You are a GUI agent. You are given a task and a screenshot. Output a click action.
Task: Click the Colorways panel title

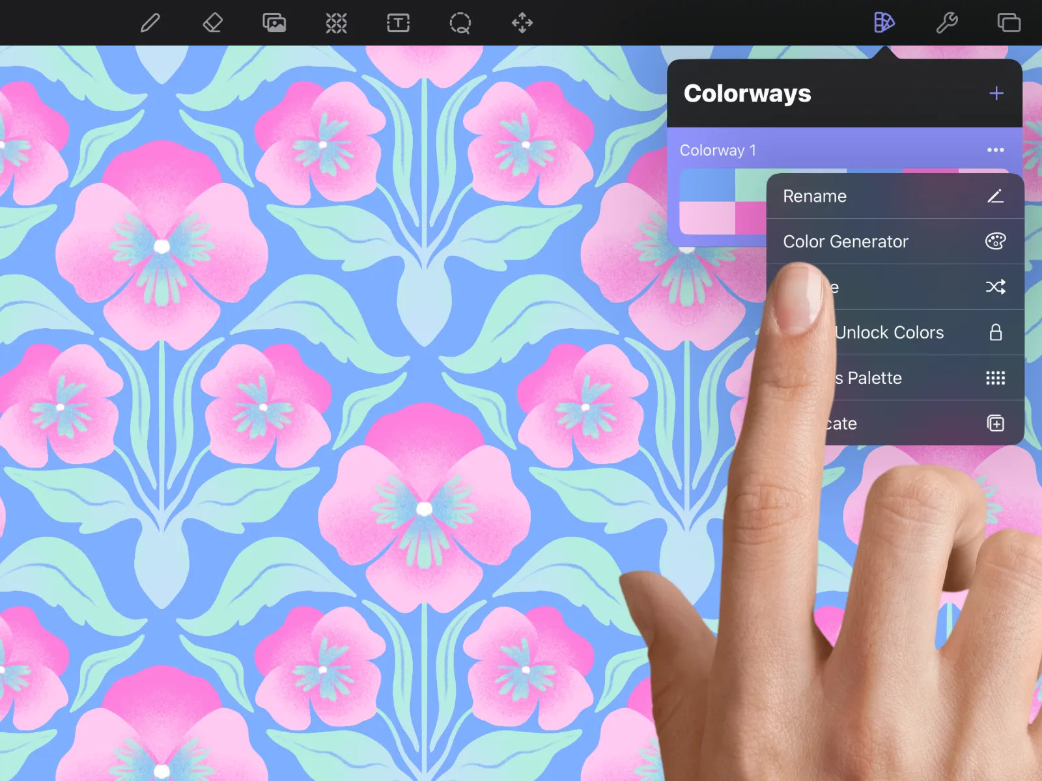click(747, 94)
